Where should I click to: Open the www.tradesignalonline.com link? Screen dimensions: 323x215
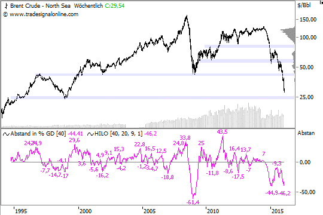[44, 14]
